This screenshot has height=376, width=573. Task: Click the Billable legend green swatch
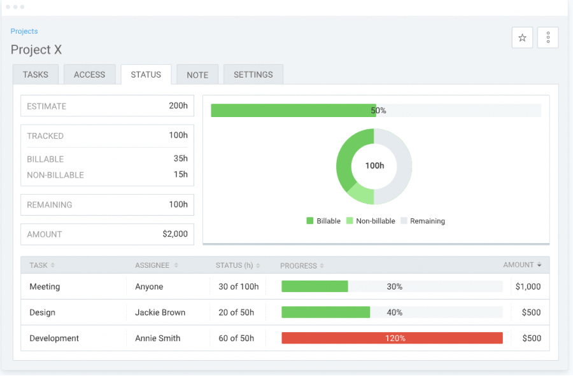pos(310,221)
